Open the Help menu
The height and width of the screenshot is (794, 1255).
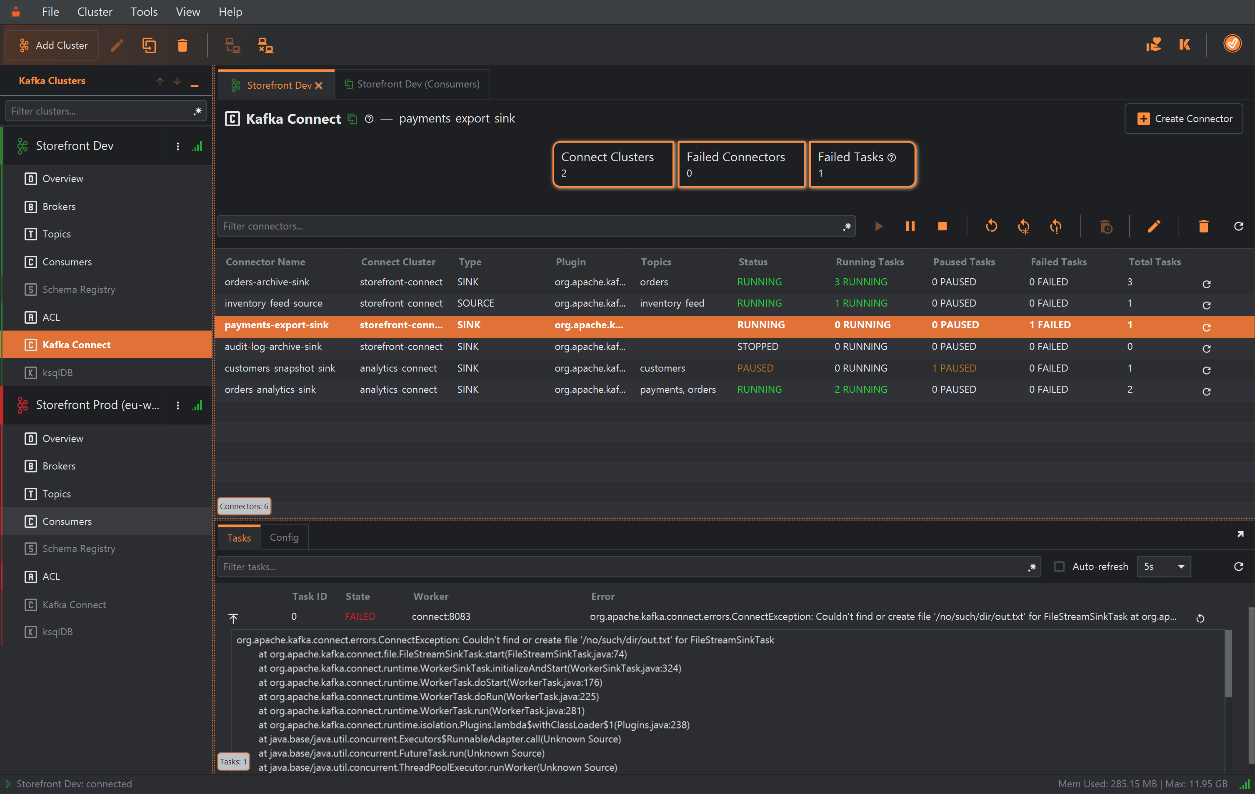[x=230, y=12]
